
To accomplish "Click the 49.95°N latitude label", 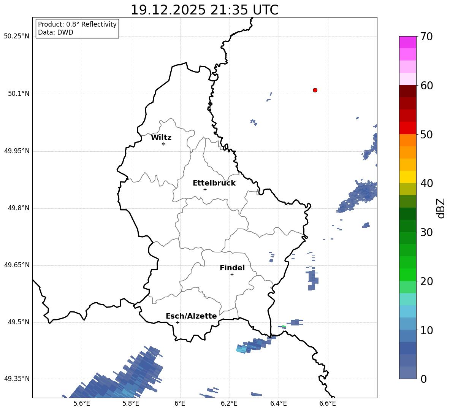I will pos(17,151).
